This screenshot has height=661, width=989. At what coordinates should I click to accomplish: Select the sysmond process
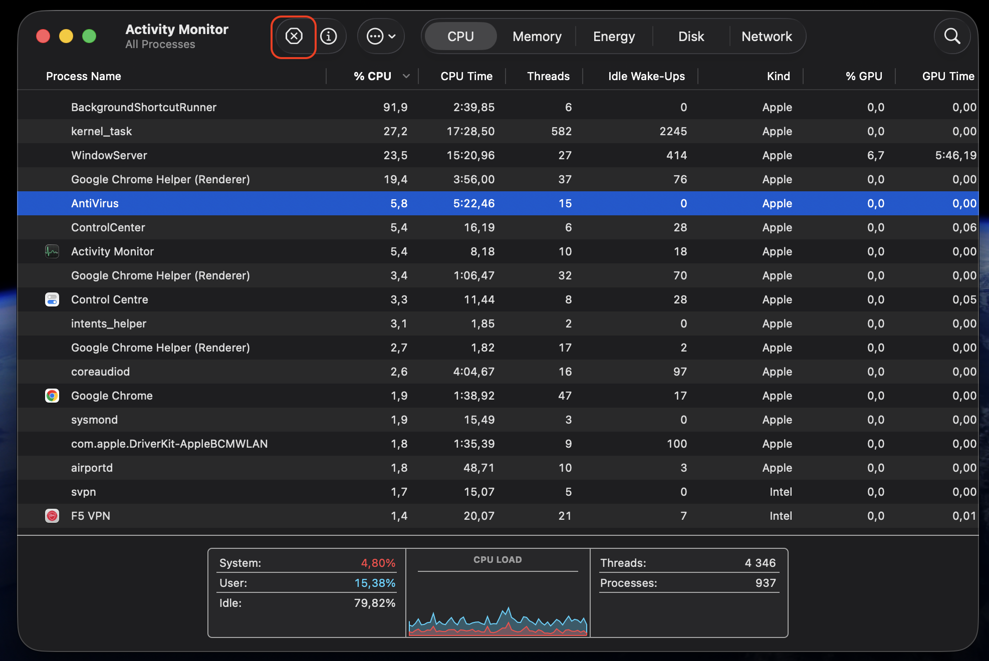[x=94, y=420]
